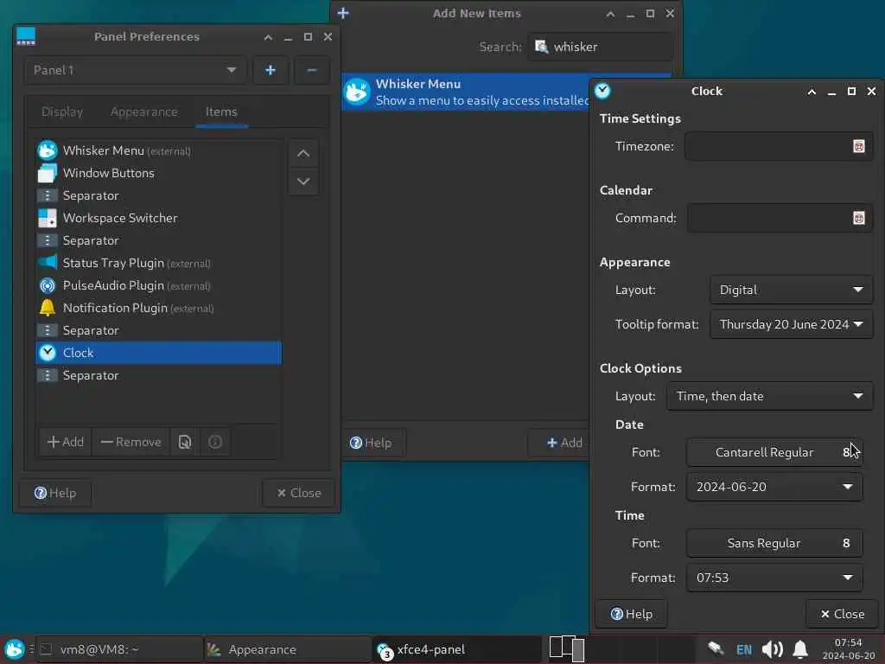885x664 pixels.
Task: Click Remove button in Panel Preferences
Action: pyautogui.click(x=131, y=442)
